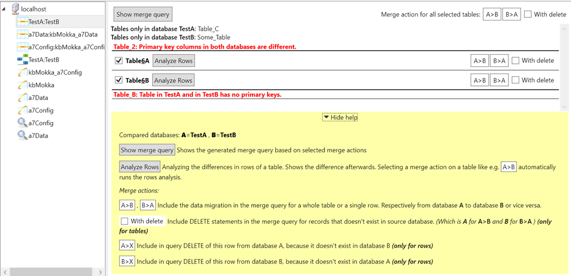The image size is (571, 276).
Task: Click B>A button in Merge actions help line
Action: coord(148,205)
